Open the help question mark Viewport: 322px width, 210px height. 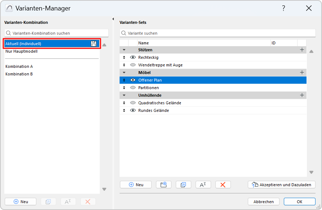(283, 8)
